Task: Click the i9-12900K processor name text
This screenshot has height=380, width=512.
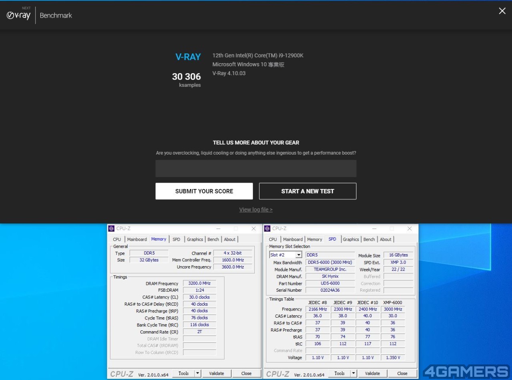Action: pyautogui.click(x=258, y=56)
